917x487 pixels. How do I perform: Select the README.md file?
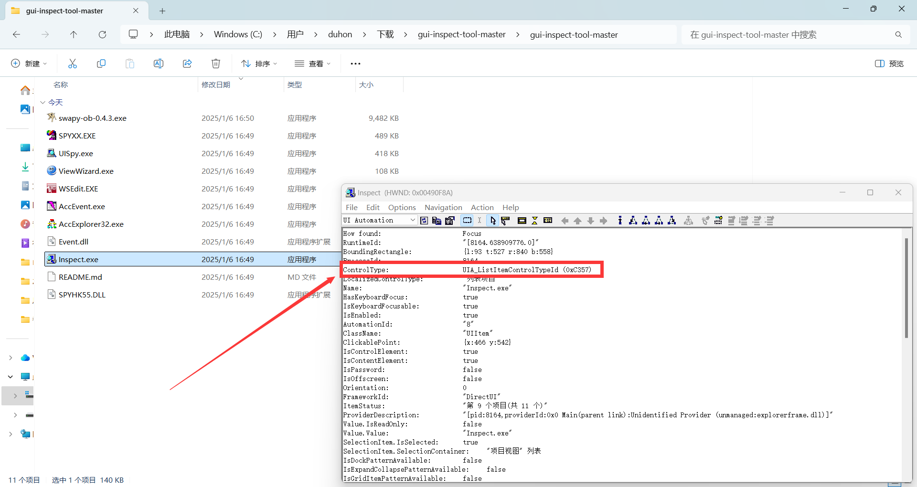pos(80,277)
